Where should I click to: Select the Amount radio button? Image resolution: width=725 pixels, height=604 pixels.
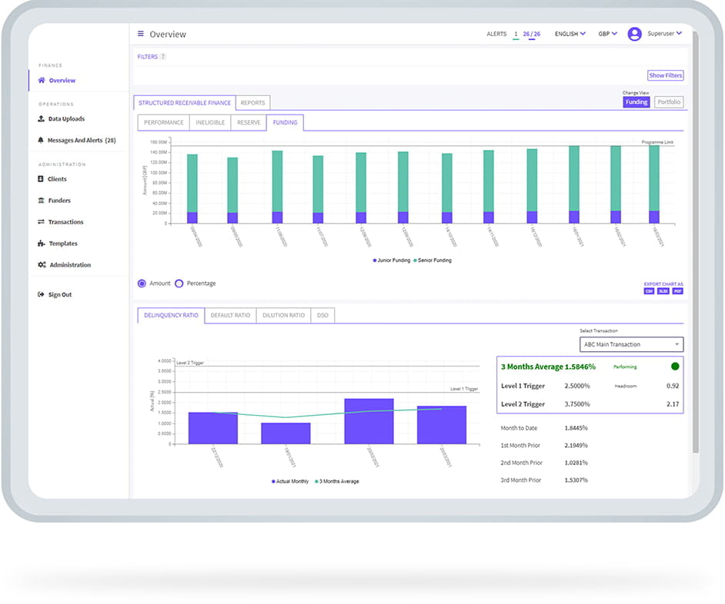[x=142, y=283]
